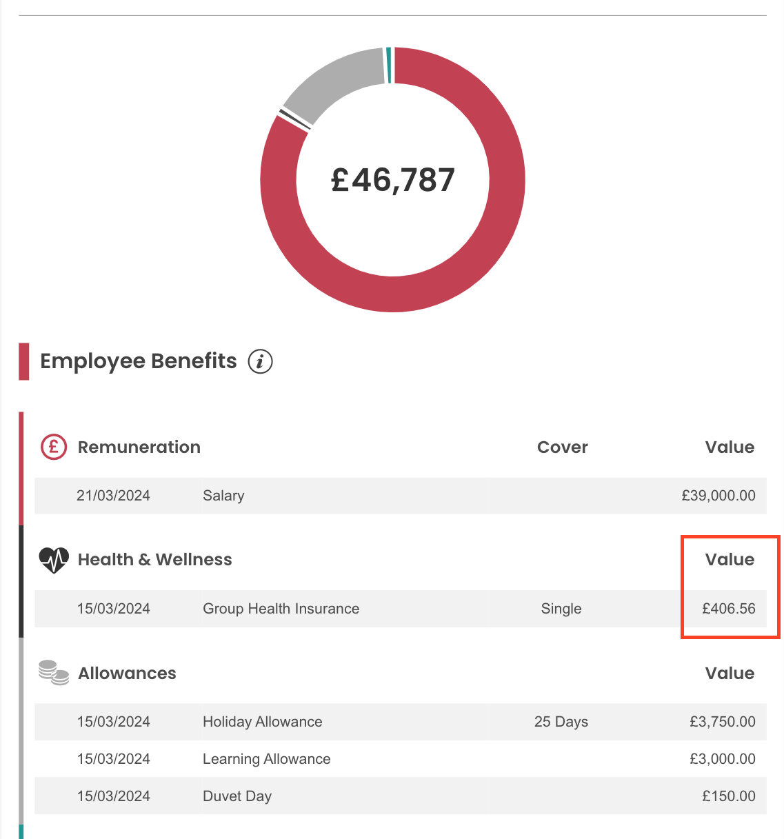Click the Allowances coins icon

click(54, 673)
